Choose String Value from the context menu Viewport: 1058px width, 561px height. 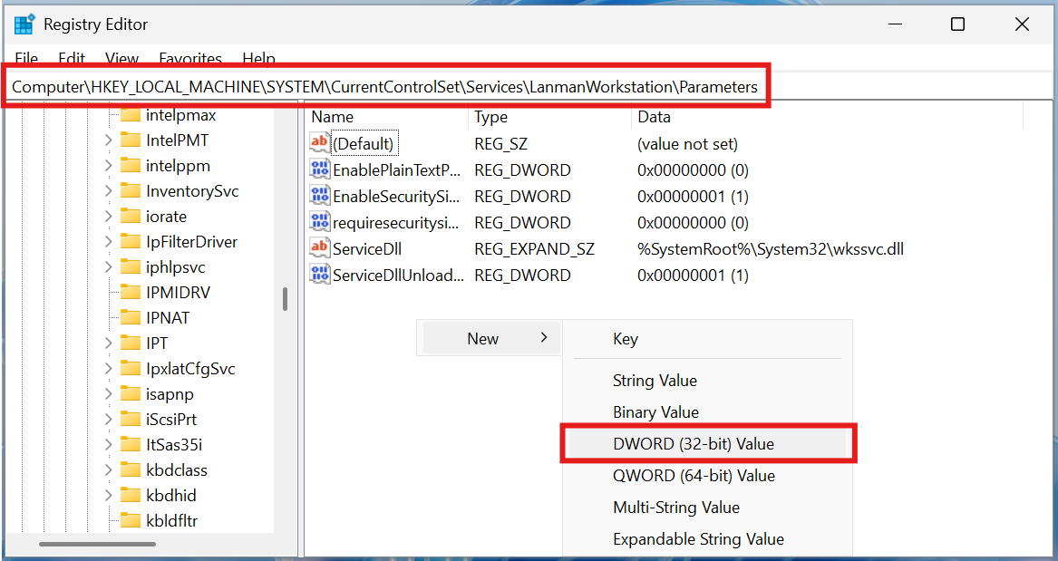[x=655, y=381]
